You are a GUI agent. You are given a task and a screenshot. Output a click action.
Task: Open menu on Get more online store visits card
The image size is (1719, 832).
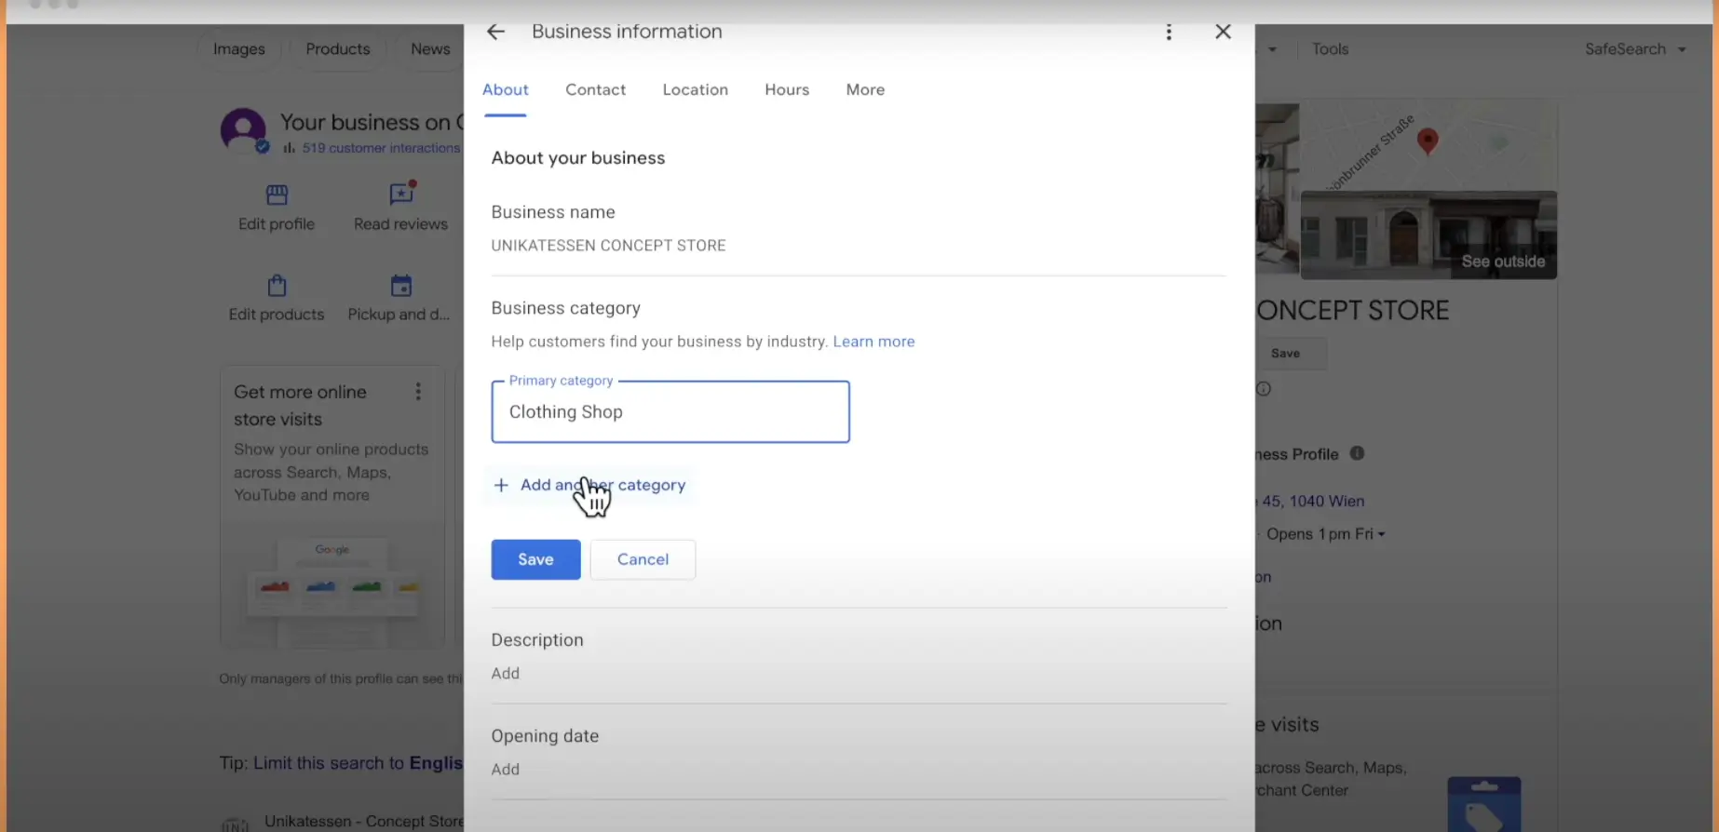tap(418, 392)
